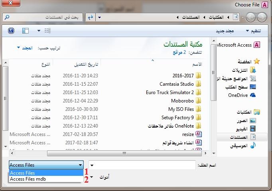The height and width of the screenshot is (191, 272).
Task: Choose Access Files in the dropdown list
Action: tap(46, 173)
